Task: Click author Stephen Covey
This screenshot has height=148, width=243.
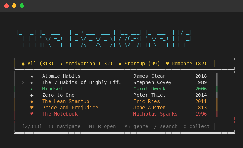Action: [152, 83]
